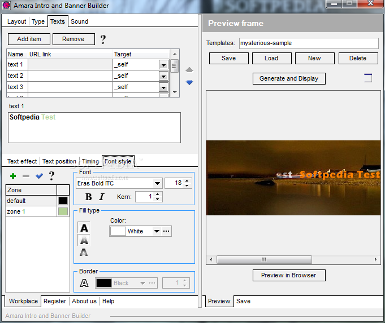Move item down with blue arrow
This screenshot has width=385, height=323.
189,82
